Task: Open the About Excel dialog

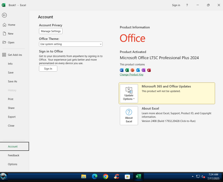Action: pyautogui.click(x=129, y=116)
